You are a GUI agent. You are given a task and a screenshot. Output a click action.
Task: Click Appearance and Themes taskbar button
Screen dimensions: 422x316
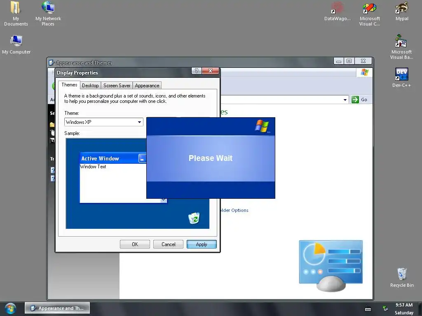(x=57, y=308)
